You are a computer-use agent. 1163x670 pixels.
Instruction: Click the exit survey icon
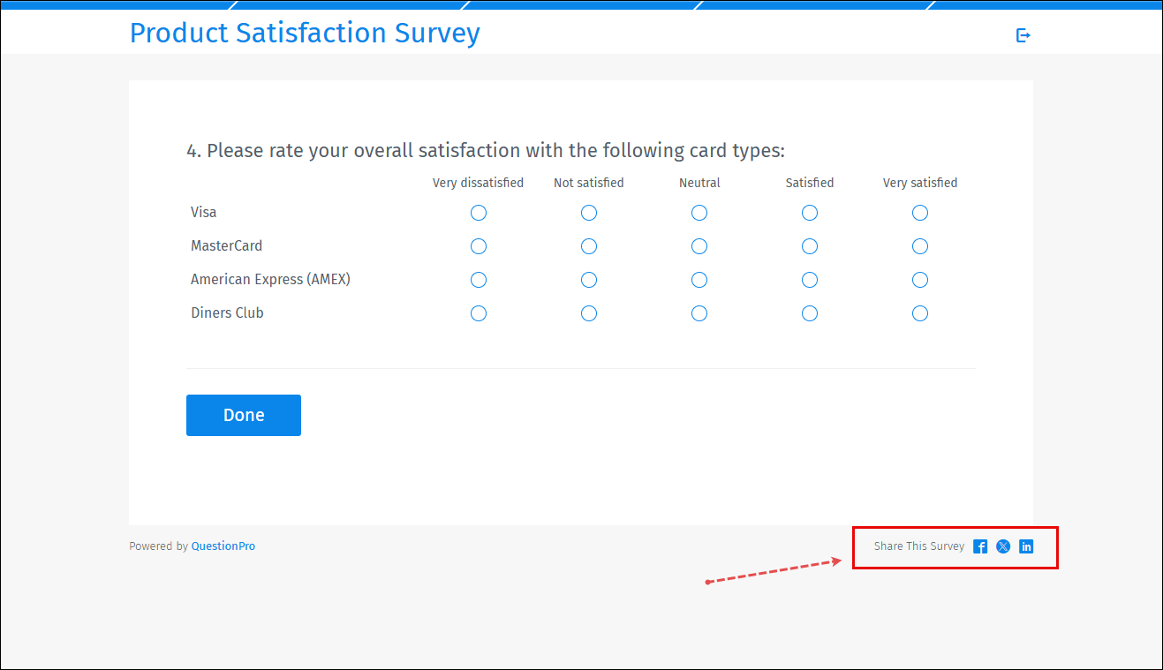pos(1023,34)
